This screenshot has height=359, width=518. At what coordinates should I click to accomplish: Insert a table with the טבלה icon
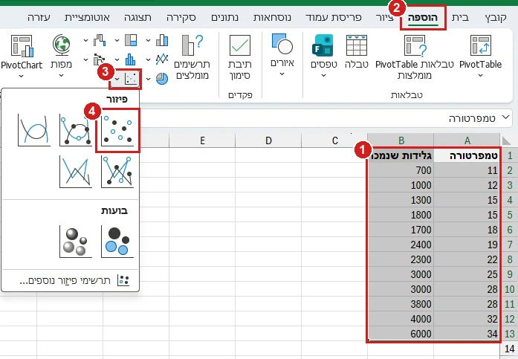pos(357,45)
